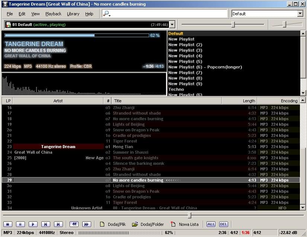Screen dimensions: 307x237
Task: Click Dodaj/Plik to add files
Action: (x=113, y=224)
